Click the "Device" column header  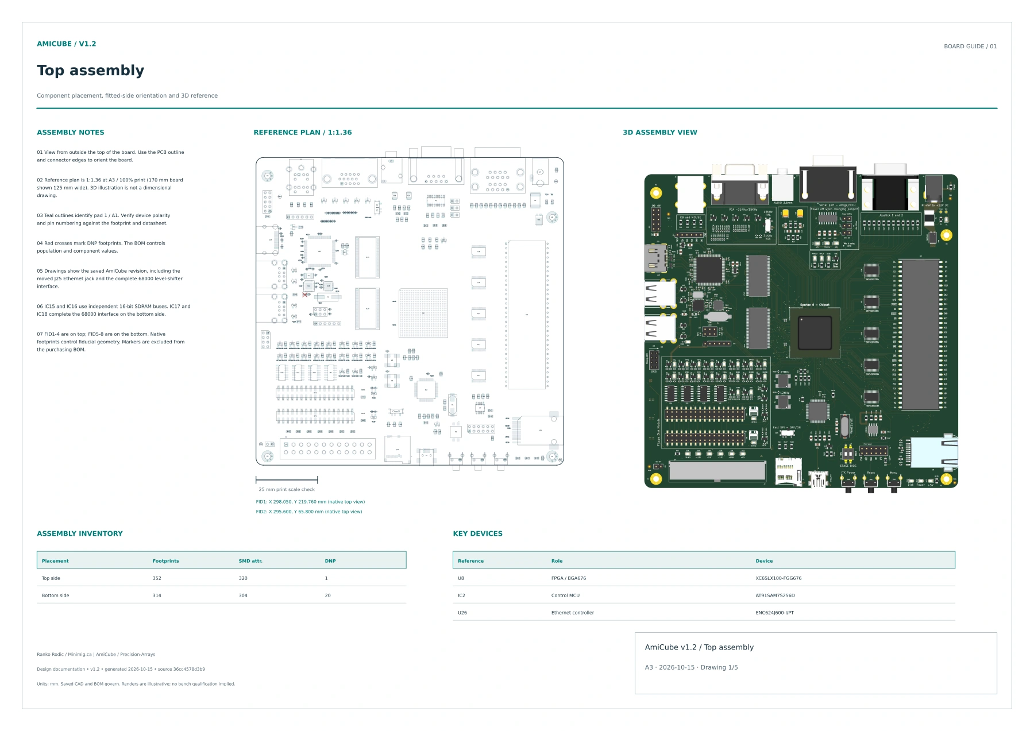coord(764,561)
